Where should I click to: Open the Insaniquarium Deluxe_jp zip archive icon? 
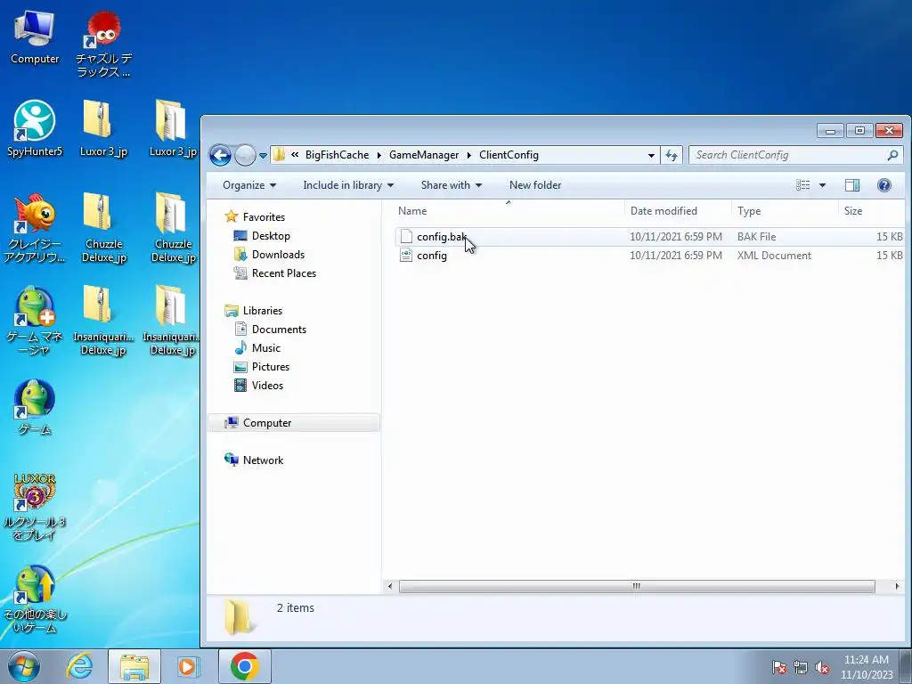pyautogui.click(x=103, y=321)
